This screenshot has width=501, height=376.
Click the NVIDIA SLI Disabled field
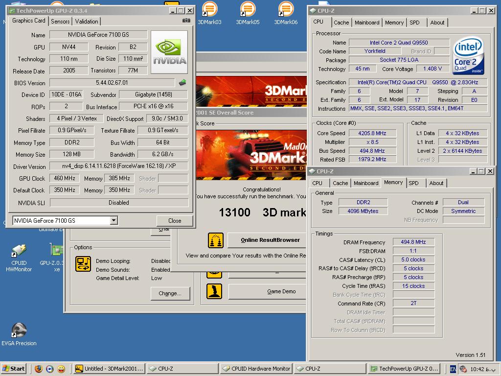pyautogui.click(x=119, y=203)
